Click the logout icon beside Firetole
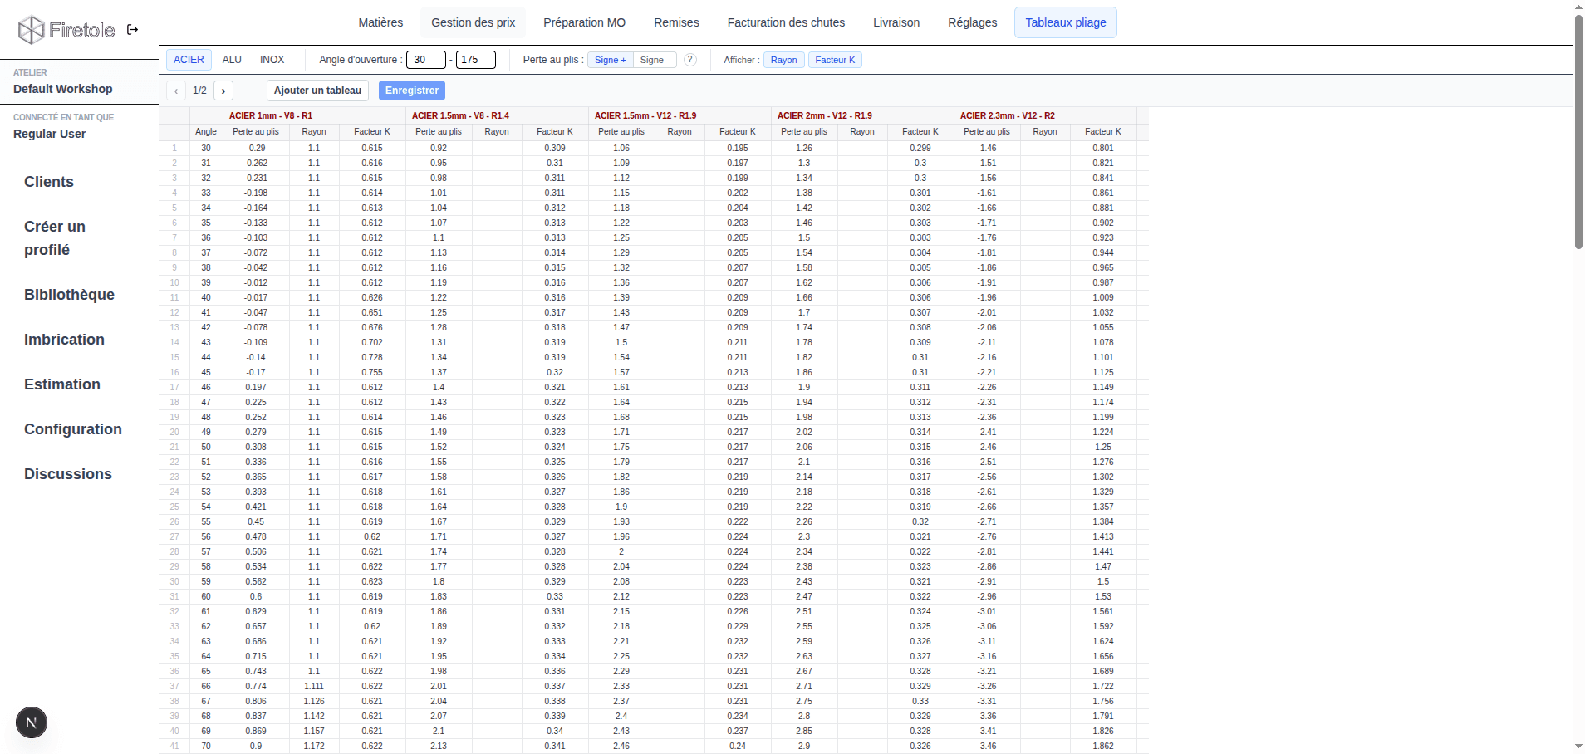The image size is (1585, 754). 132,30
